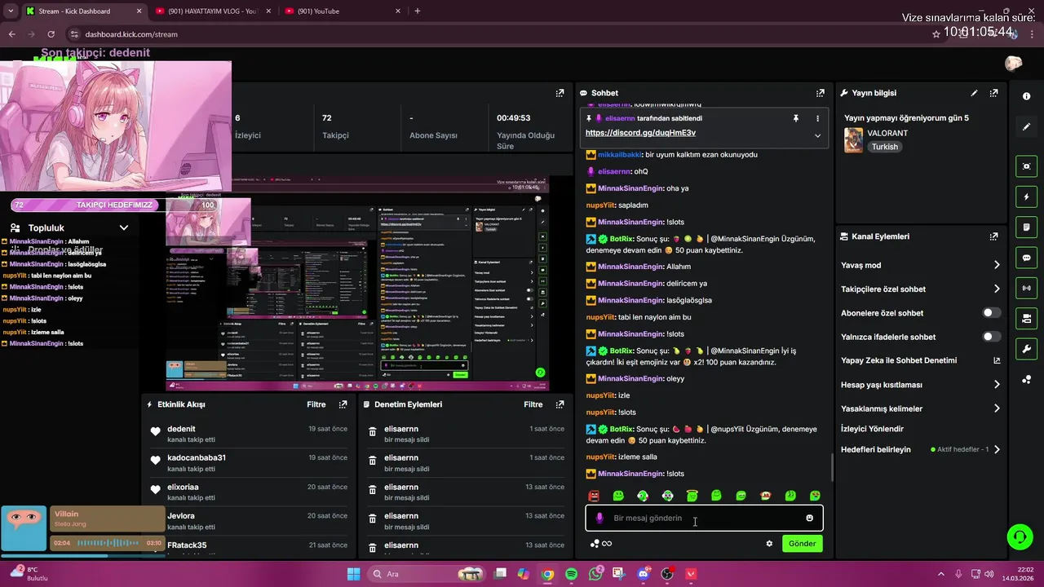
Task: Expand Hesap yaşı kısıtlaması options
Action: click(x=997, y=385)
